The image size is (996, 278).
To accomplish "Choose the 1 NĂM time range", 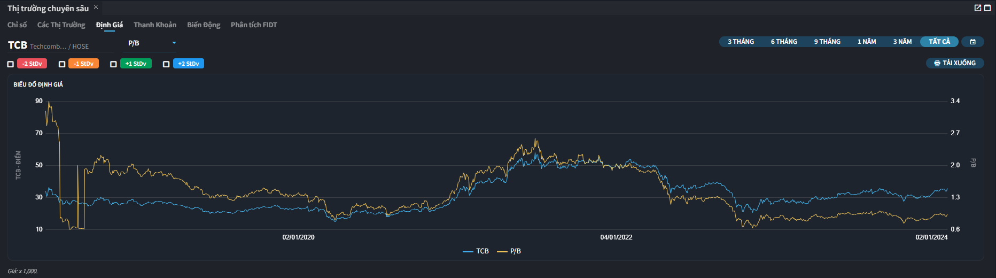I will click(866, 42).
